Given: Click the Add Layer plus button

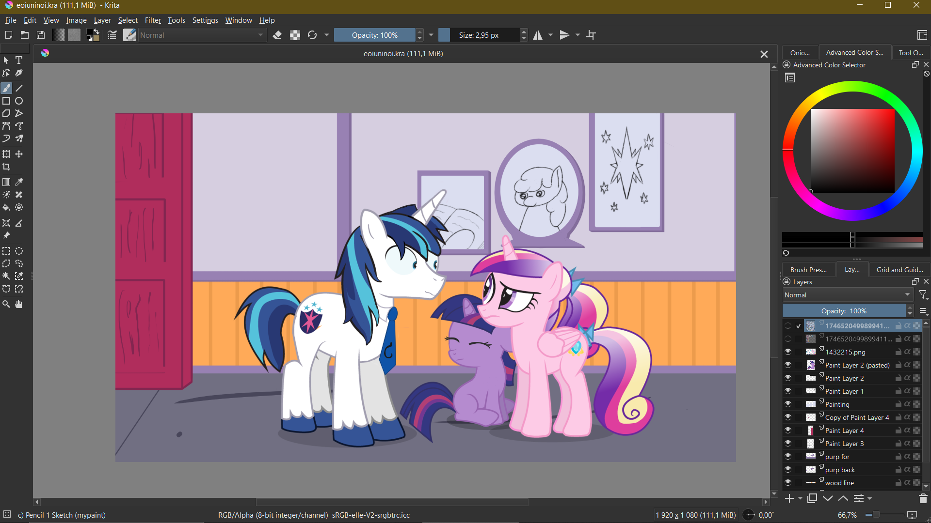Looking at the screenshot, I should (x=789, y=498).
